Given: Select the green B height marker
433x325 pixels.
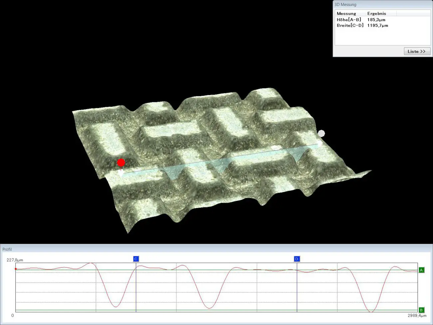Looking at the screenshot, I should click(421, 310).
